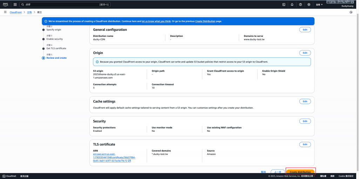Image resolution: width=359 pixels, height=179 pixels.
Task: Open the Cookie 喜好設定 footer link
Action: 346,176
